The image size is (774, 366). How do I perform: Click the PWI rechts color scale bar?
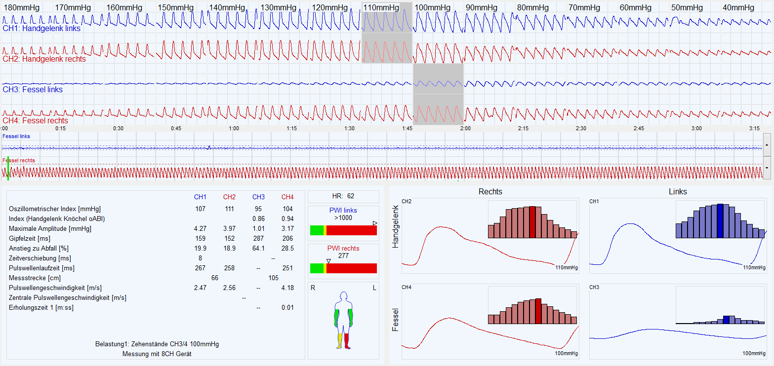(343, 268)
